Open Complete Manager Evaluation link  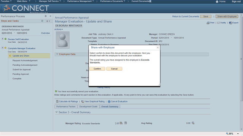pos(22,48)
